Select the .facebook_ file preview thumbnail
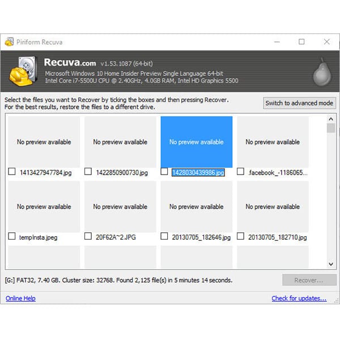This screenshot has width=340, height=340. 273,142
